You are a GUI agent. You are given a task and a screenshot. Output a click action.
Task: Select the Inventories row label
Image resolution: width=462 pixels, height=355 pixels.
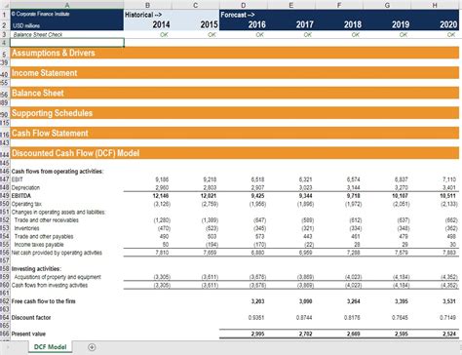tap(26, 228)
